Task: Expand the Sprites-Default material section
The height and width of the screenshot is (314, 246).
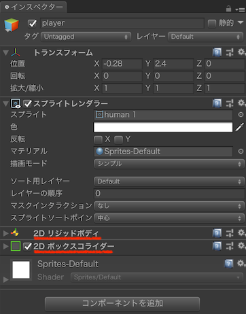Action: tap(6, 280)
